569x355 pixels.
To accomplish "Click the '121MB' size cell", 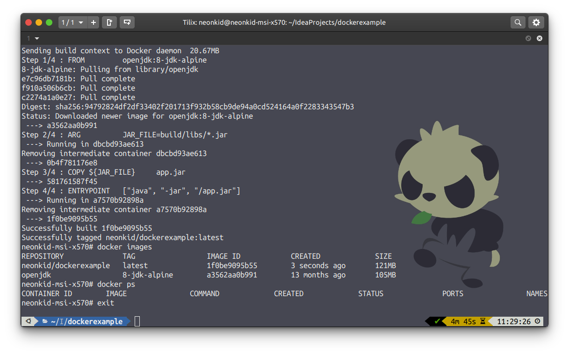I will [x=385, y=266].
